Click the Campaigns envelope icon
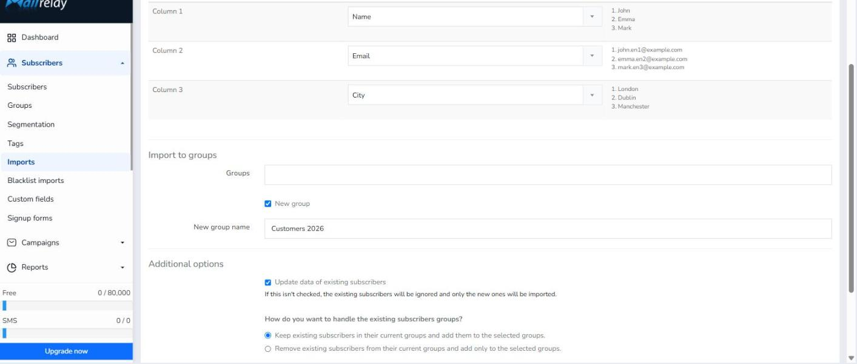The image size is (857, 364). [12, 243]
